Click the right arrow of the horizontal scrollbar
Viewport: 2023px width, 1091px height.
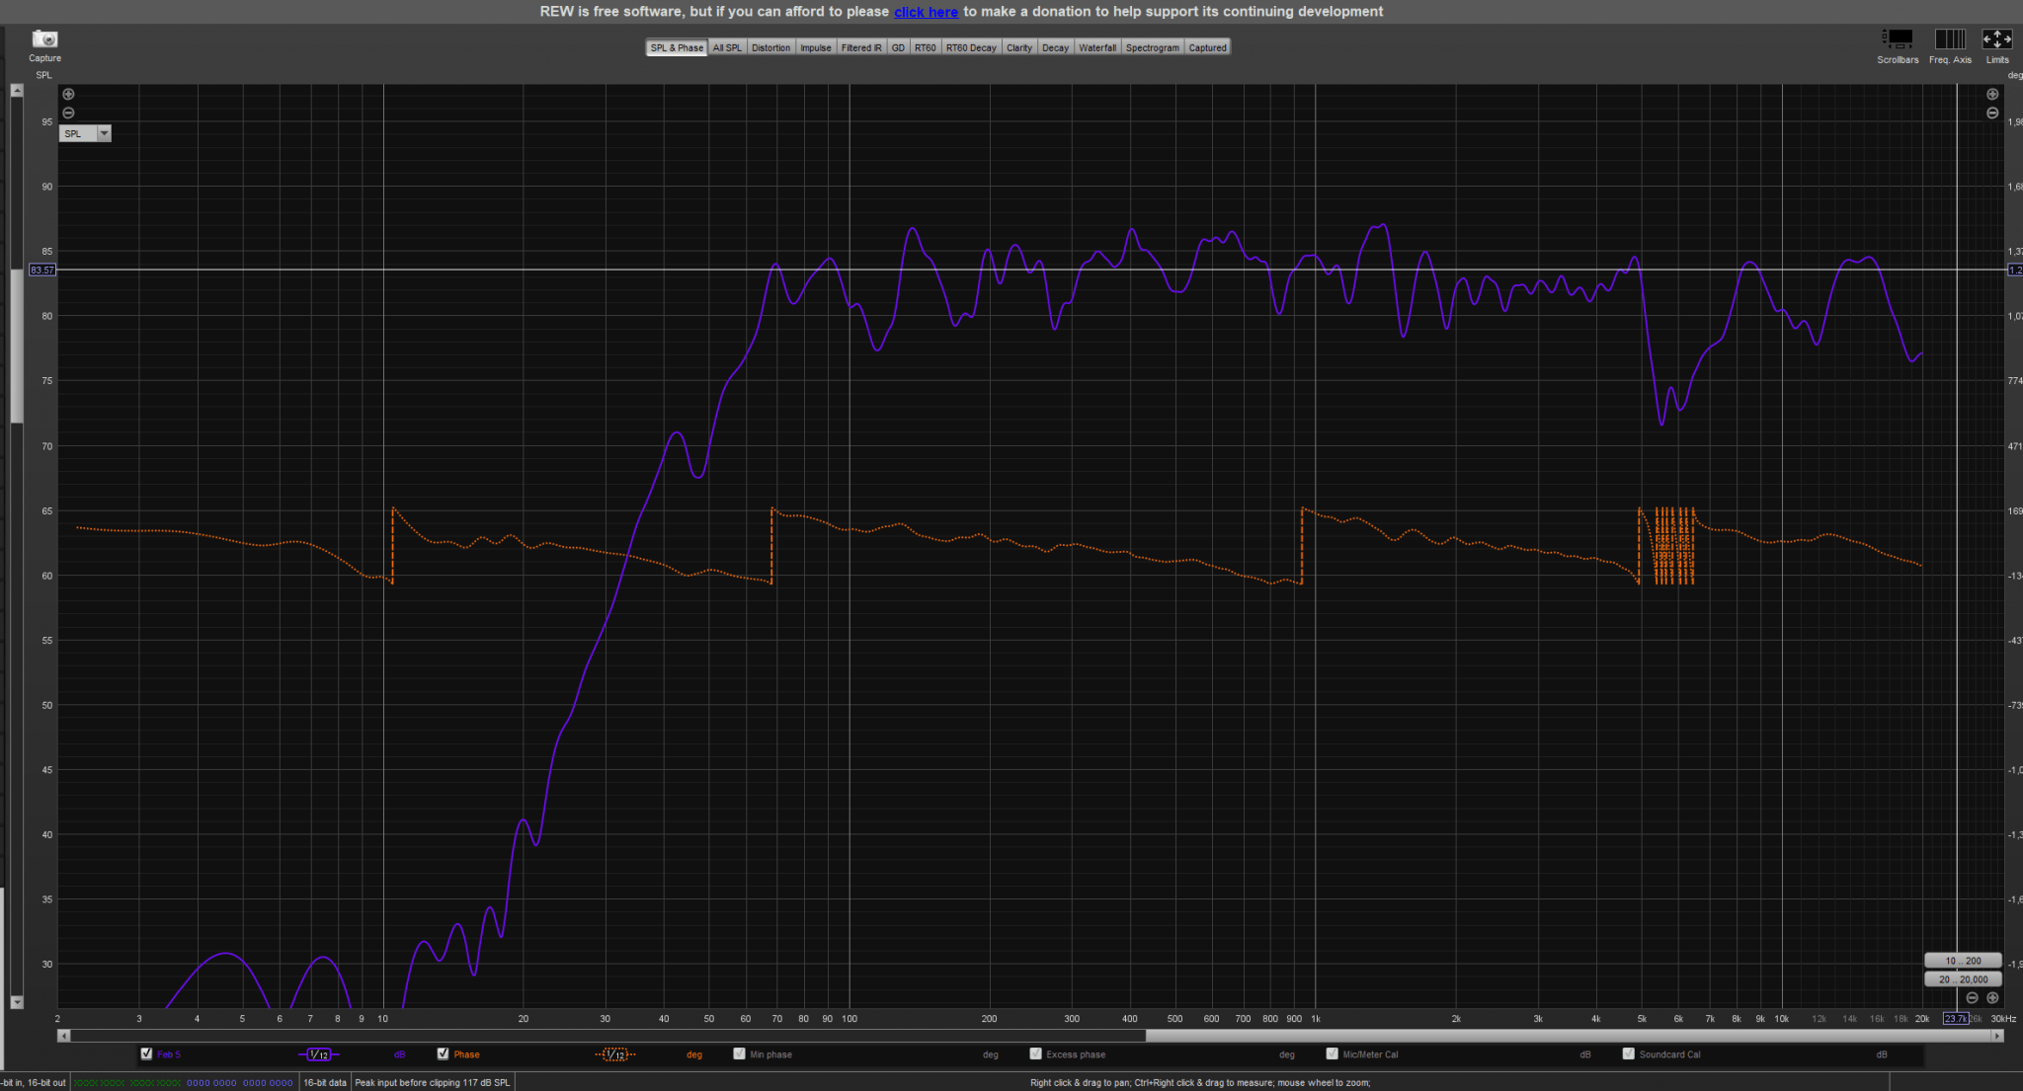tap(1997, 1036)
